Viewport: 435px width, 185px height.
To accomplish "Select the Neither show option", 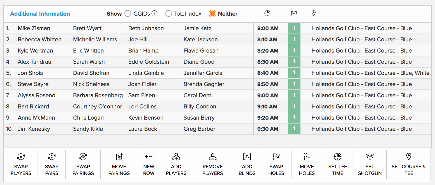I will click(212, 13).
